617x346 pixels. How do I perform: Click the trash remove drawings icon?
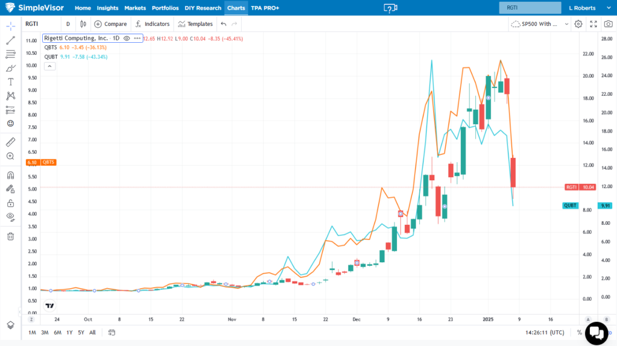(x=11, y=236)
